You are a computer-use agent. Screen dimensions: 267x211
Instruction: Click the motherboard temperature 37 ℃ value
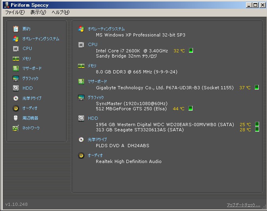click(x=245, y=88)
